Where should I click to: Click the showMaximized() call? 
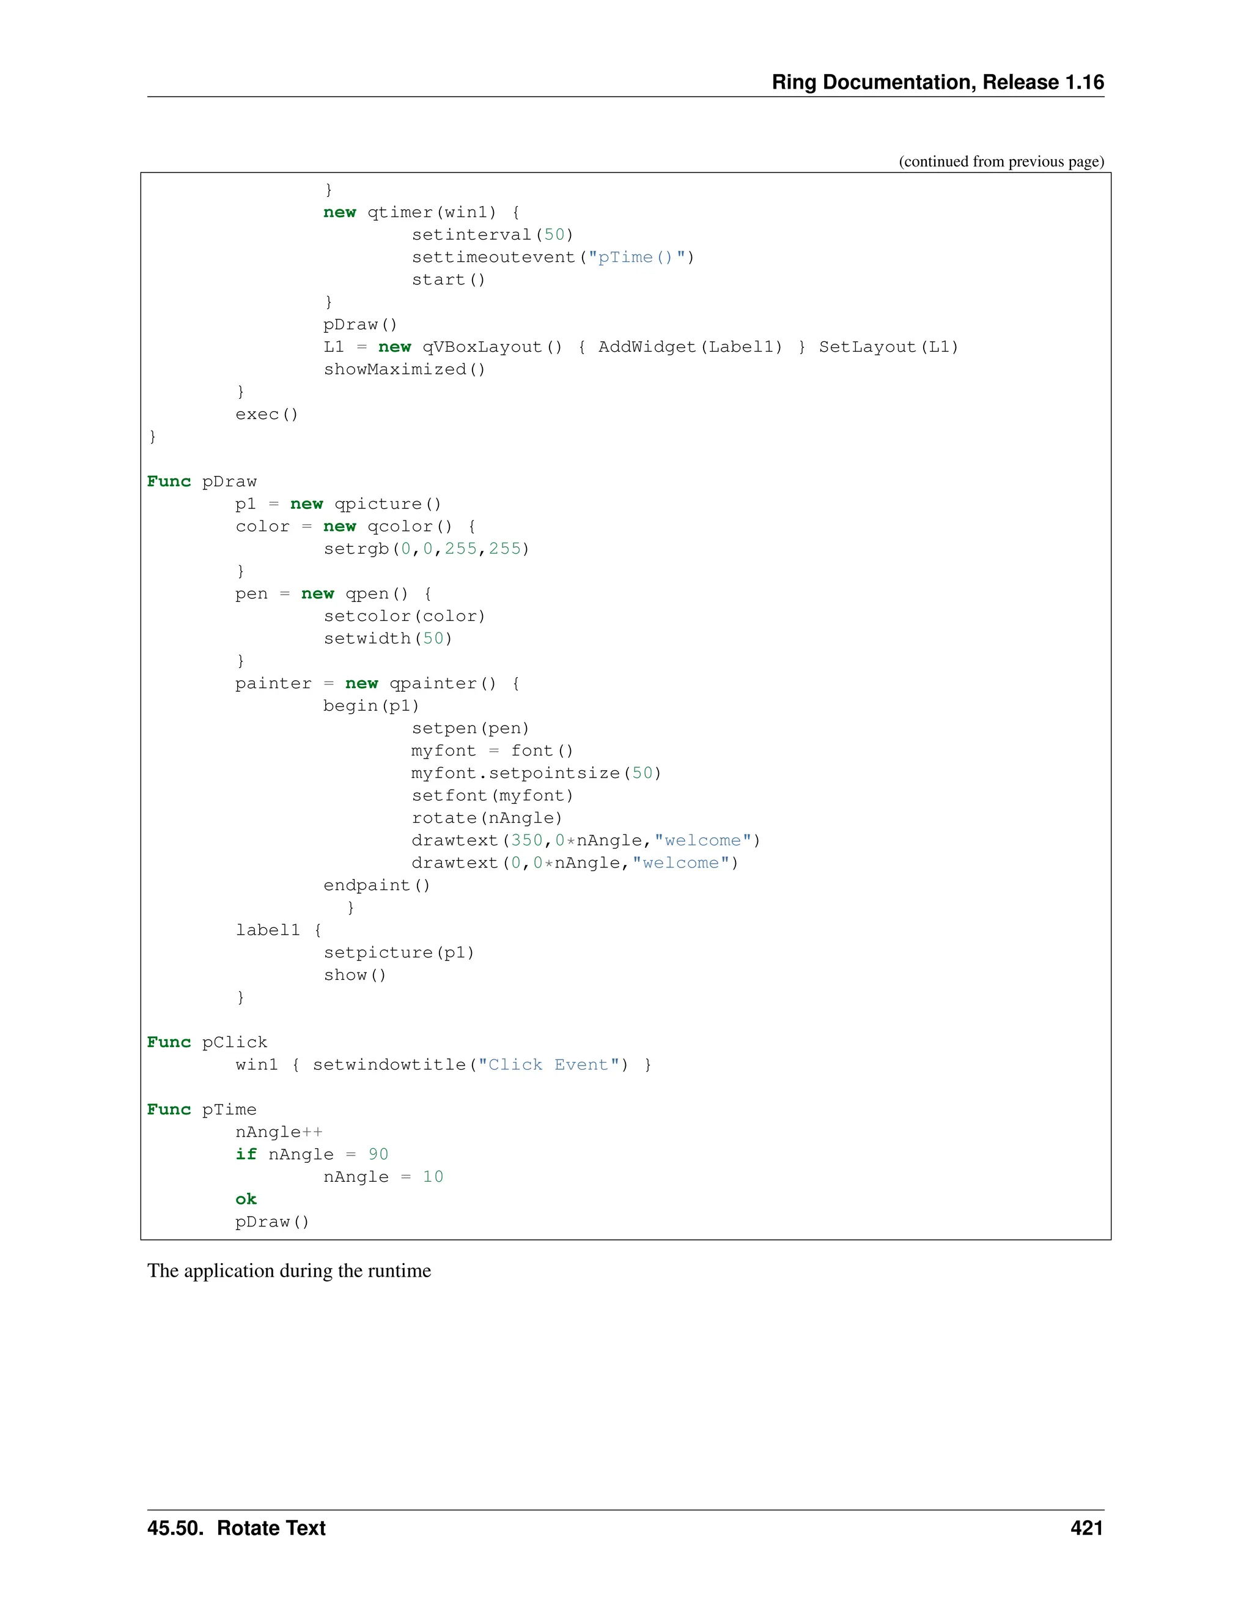[404, 369]
